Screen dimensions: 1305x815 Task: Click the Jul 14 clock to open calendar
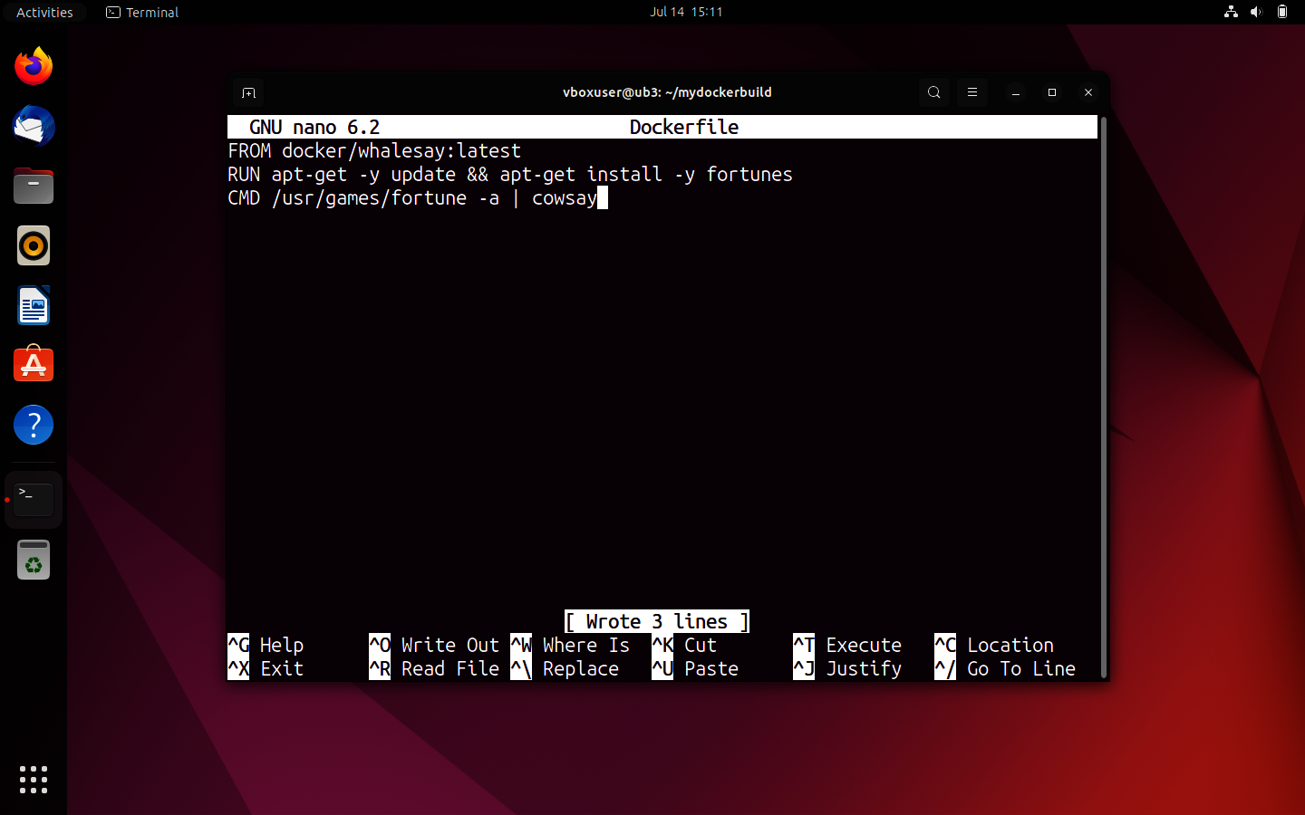click(x=686, y=12)
